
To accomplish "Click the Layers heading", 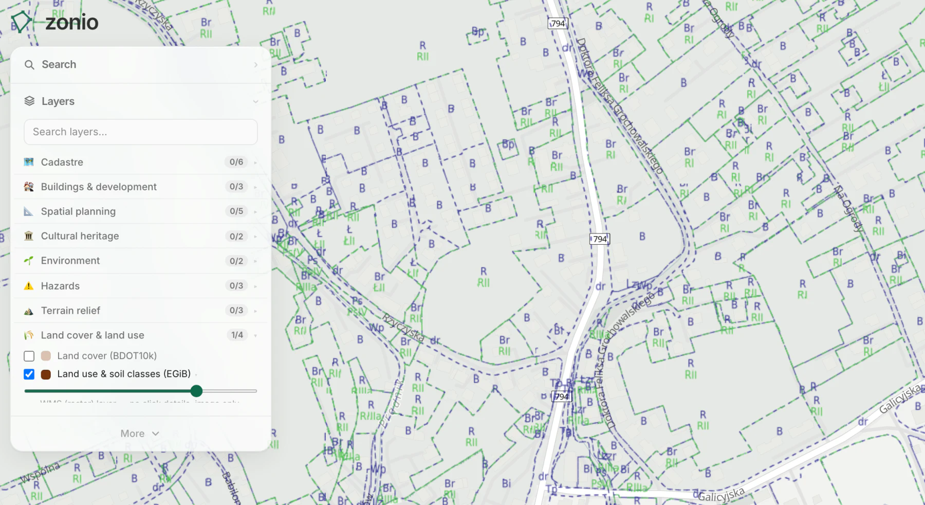I will click(x=58, y=101).
